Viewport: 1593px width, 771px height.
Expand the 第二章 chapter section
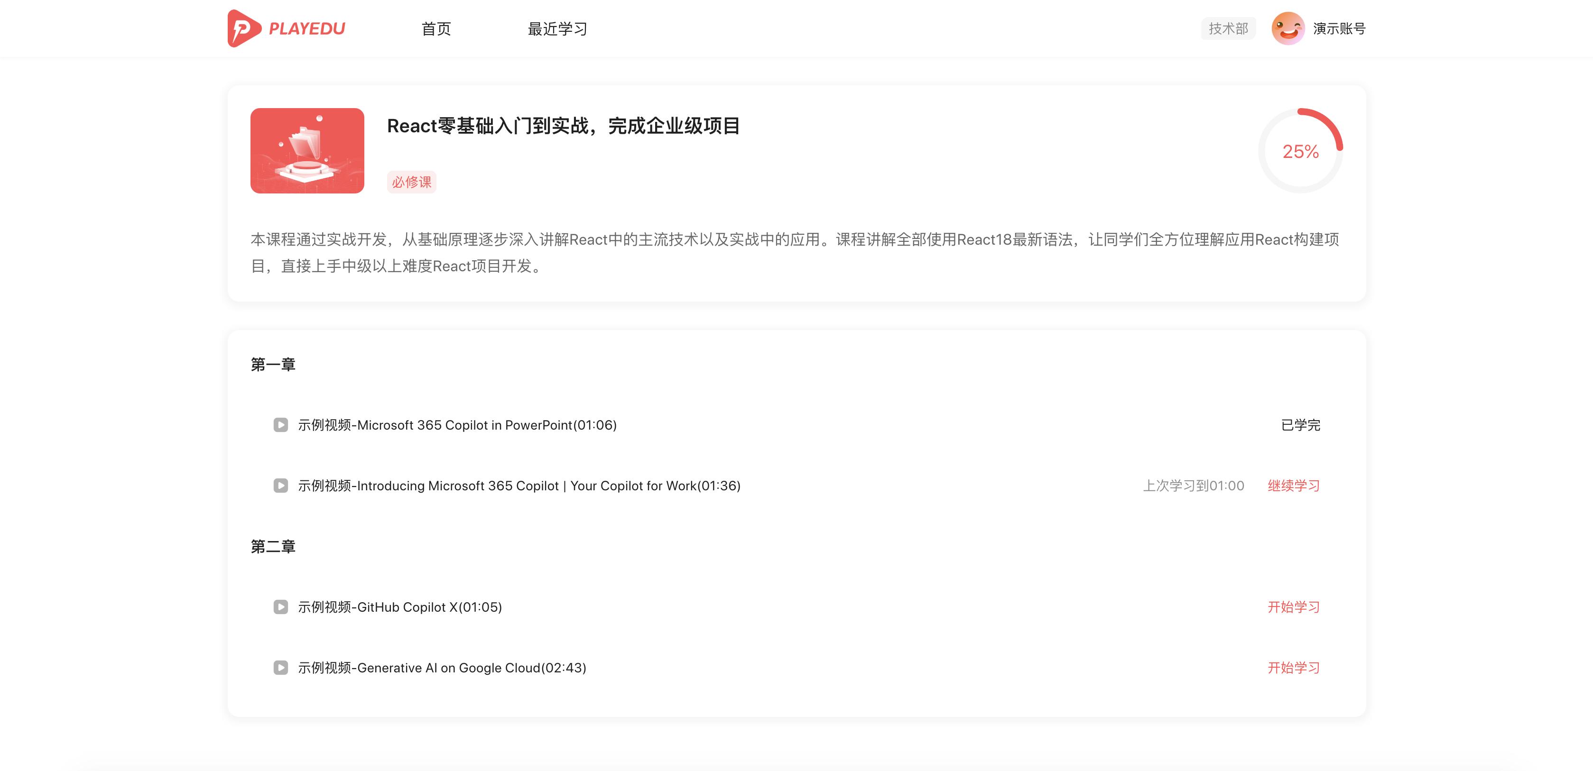pyautogui.click(x=273, y=546)
